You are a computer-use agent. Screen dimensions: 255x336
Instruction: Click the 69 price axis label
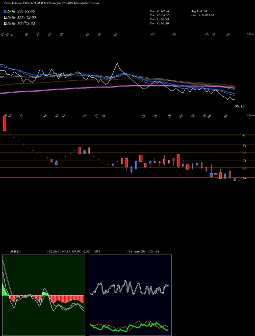point(244,169)
